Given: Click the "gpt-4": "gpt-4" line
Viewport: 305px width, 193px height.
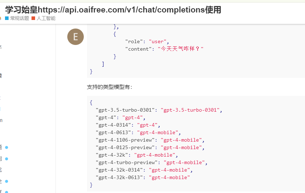Looking at the screenshot, I should tap(120, 118).
